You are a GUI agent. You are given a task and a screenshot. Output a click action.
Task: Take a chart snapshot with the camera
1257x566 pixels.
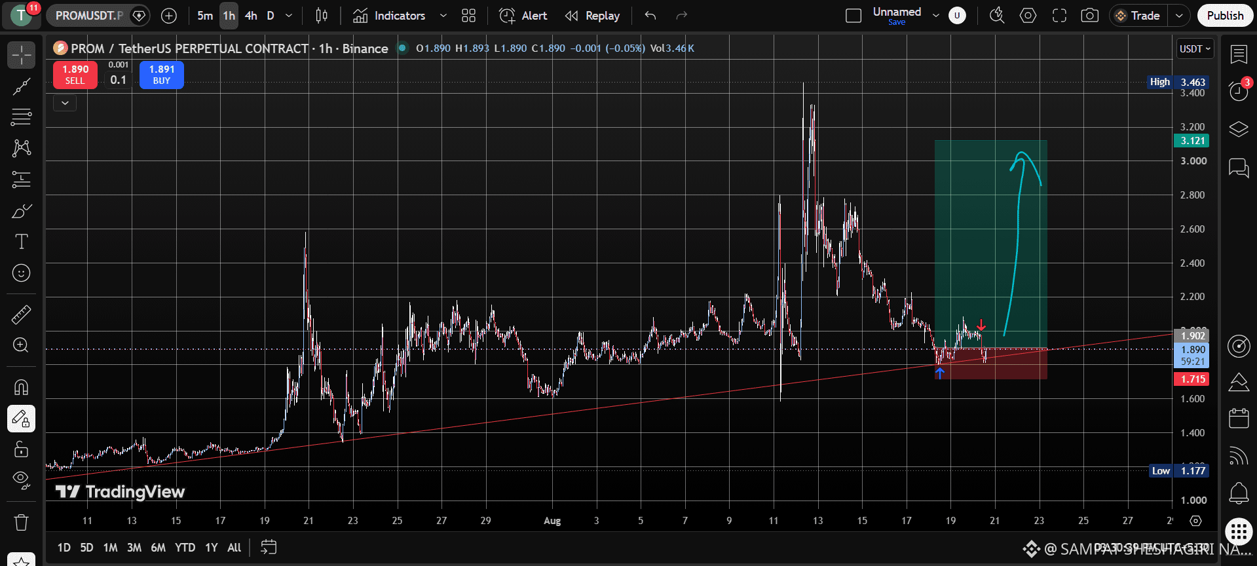pyautogui.click(x=1090, y=16)
